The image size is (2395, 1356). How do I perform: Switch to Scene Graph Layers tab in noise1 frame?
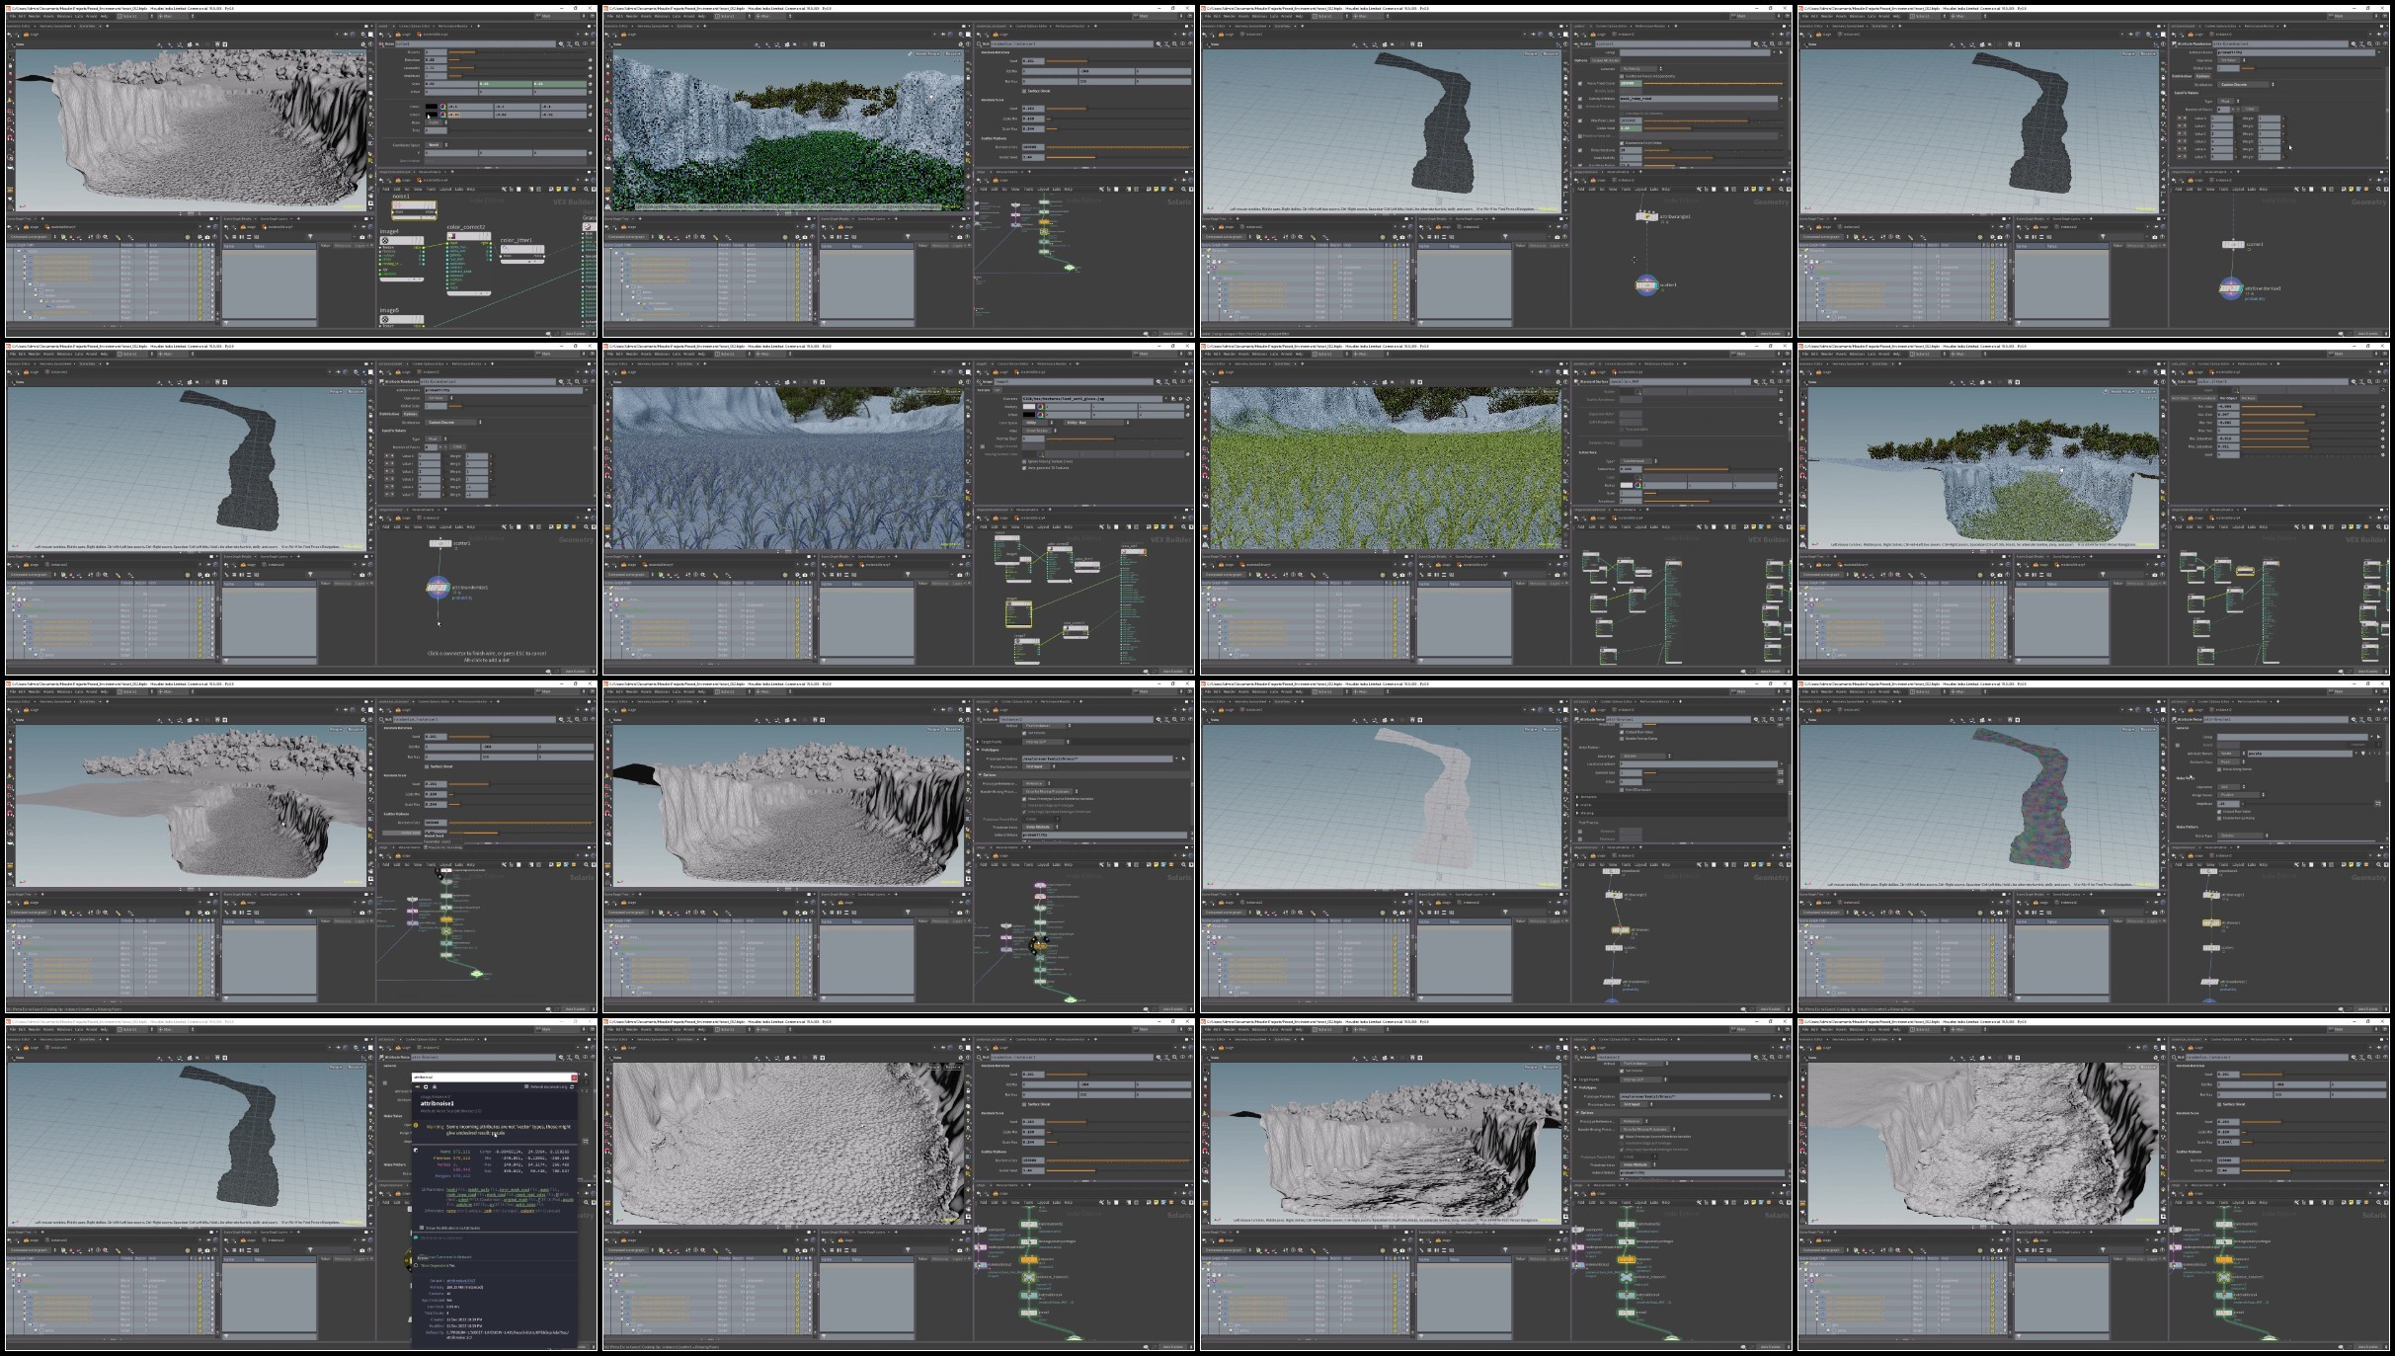[x=274, y=219]
